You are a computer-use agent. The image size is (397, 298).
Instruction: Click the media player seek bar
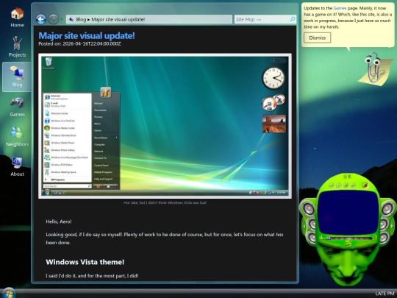coord(349,238)
